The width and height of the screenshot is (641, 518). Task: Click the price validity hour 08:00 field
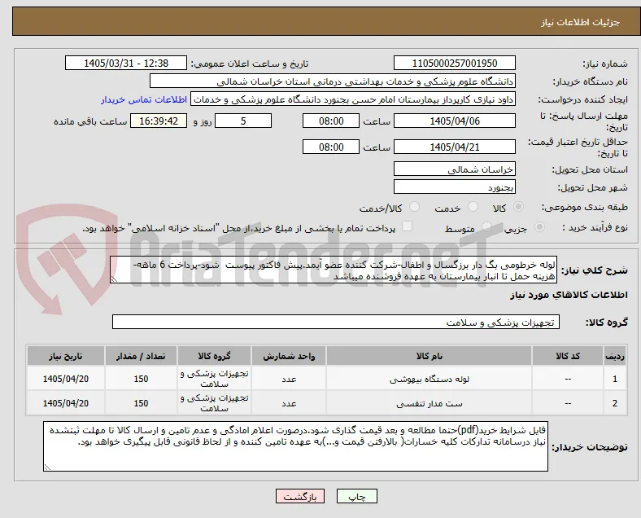[331, 147]
